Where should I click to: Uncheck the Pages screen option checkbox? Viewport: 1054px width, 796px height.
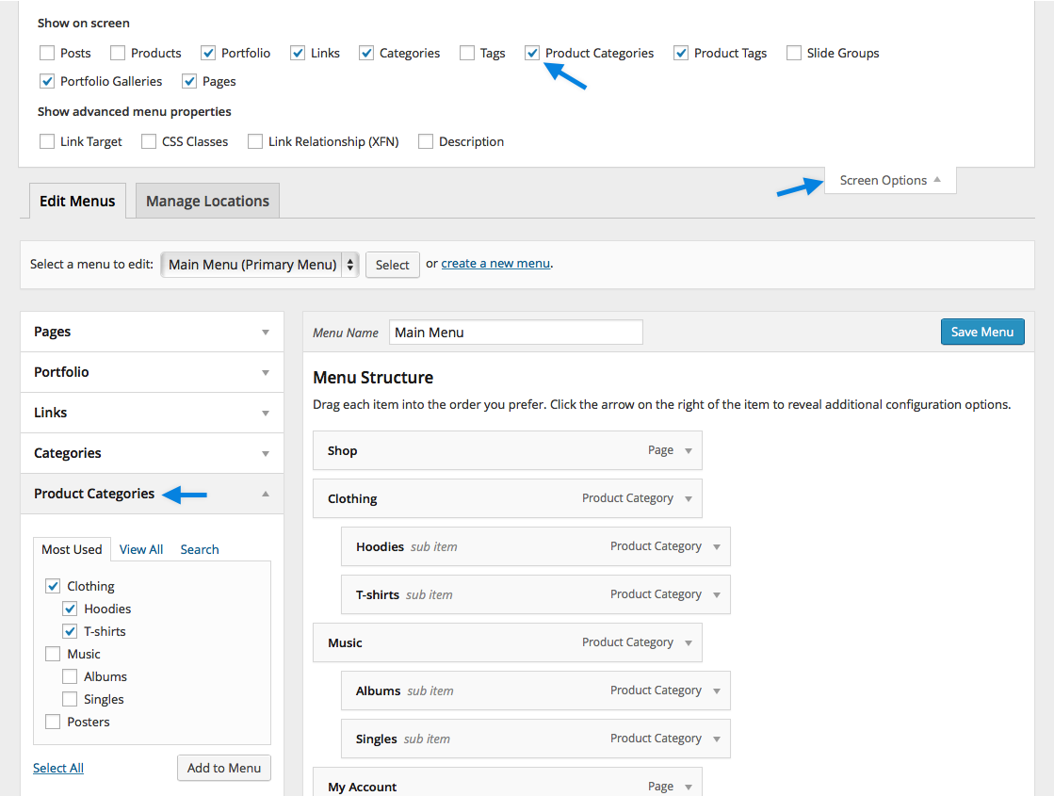pyautogui.click(x=189, y=81)
